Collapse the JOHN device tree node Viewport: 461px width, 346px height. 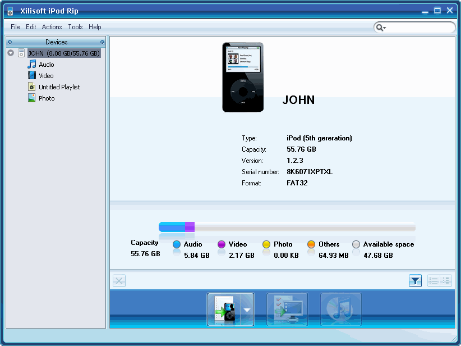(x=11, y=53)
